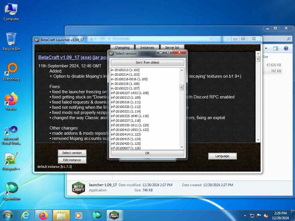This screenshot has height=221, width=295.
Task: Select version inf-20100313 (1.109)
Action: point(145,98)
